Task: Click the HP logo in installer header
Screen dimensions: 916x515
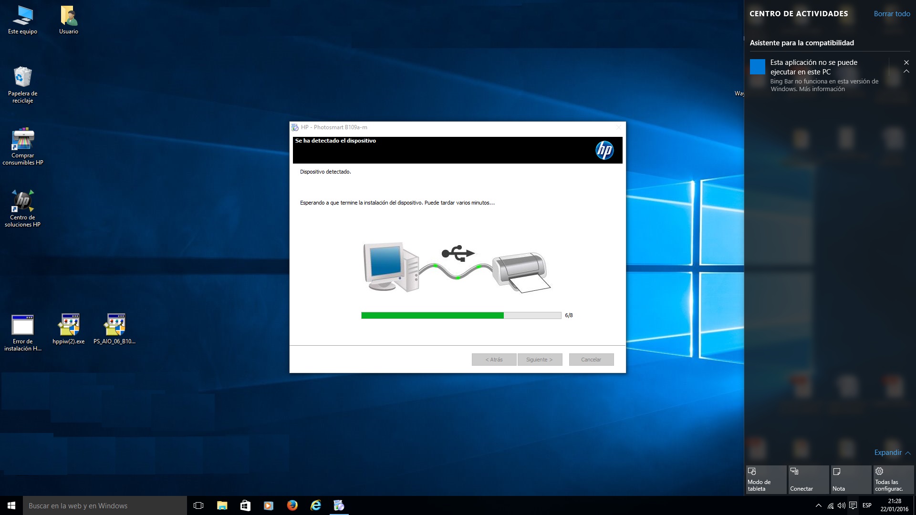Action: point(604,150)
